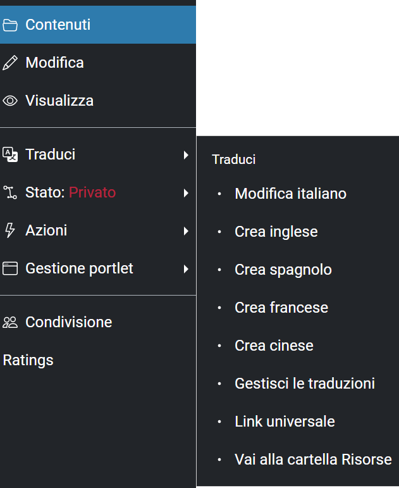
Task: Select Modifica italiano in the submenu
Action: (x=290, y=194)
